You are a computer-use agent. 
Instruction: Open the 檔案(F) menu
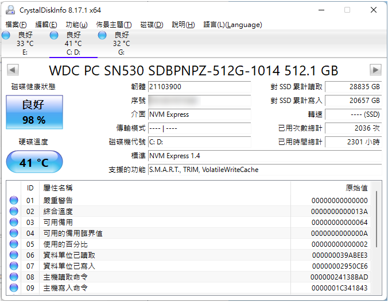[x=16, y=25]
